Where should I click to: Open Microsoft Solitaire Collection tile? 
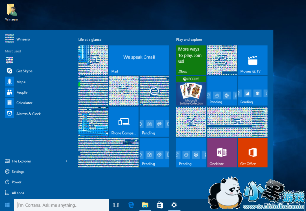(x=191, y=91)
